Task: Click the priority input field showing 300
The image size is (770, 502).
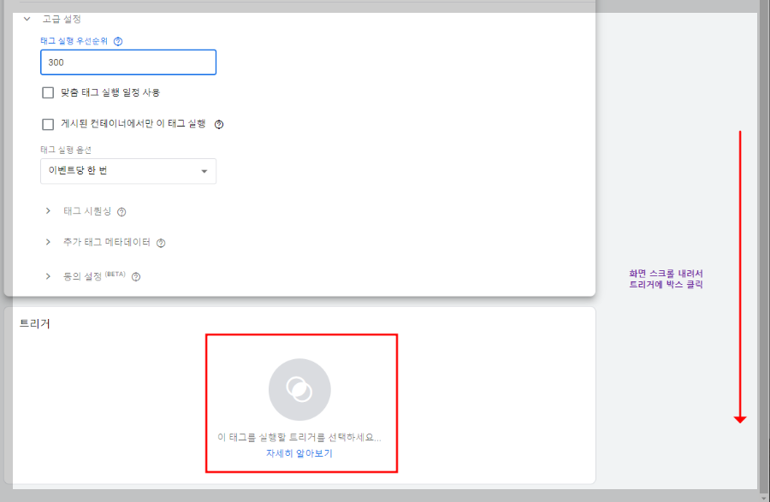Action: tap(127, 62)
